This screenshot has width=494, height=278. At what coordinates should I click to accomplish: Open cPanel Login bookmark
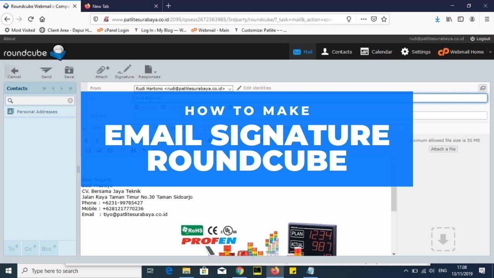tap(113, 30)
